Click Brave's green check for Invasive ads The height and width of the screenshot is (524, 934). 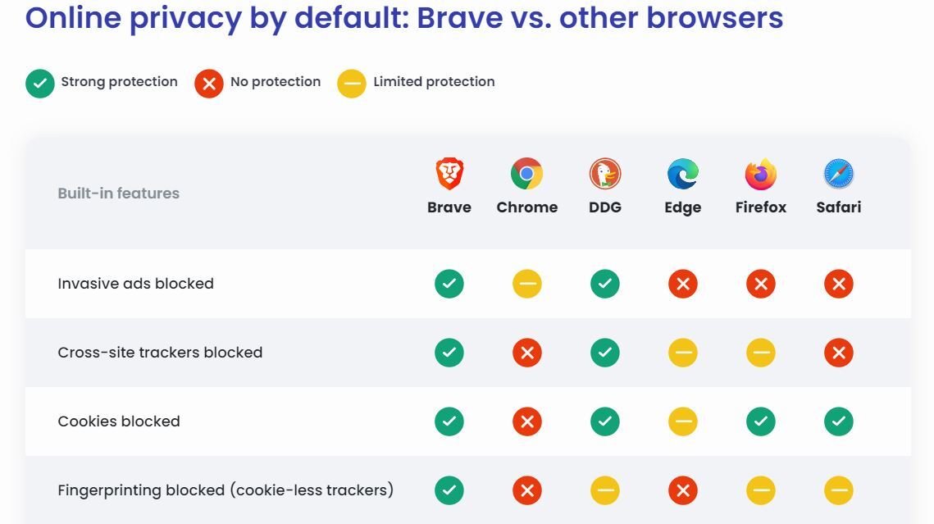449,284
